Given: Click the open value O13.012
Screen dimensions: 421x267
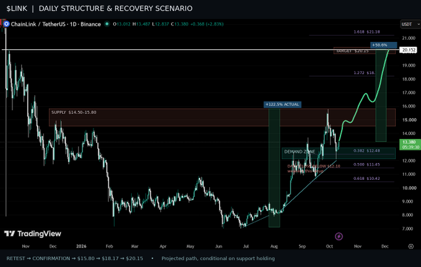Looking at the screenshot, I should click(121, 24).
